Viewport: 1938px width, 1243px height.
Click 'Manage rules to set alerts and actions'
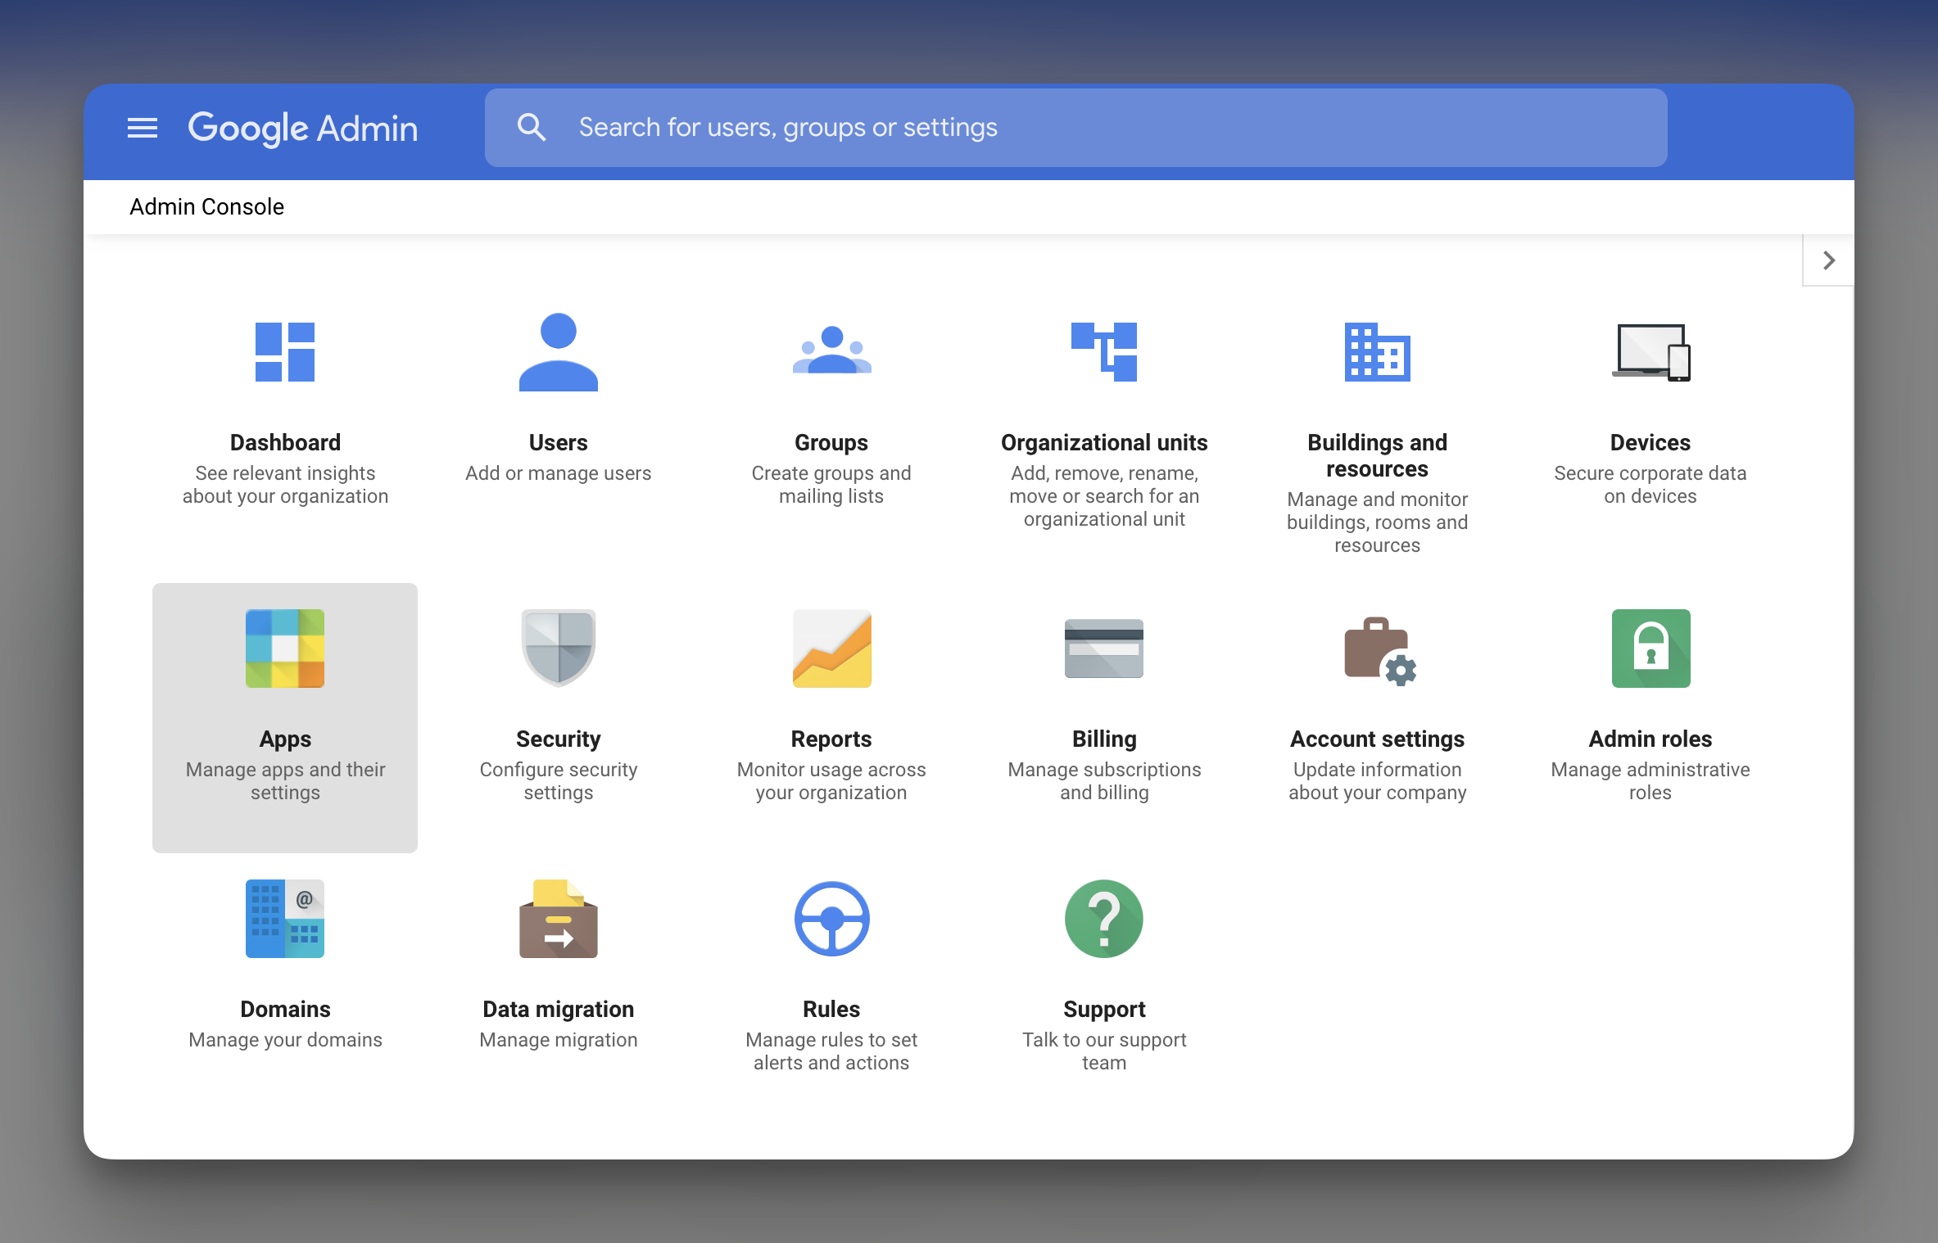(831, 1051)
